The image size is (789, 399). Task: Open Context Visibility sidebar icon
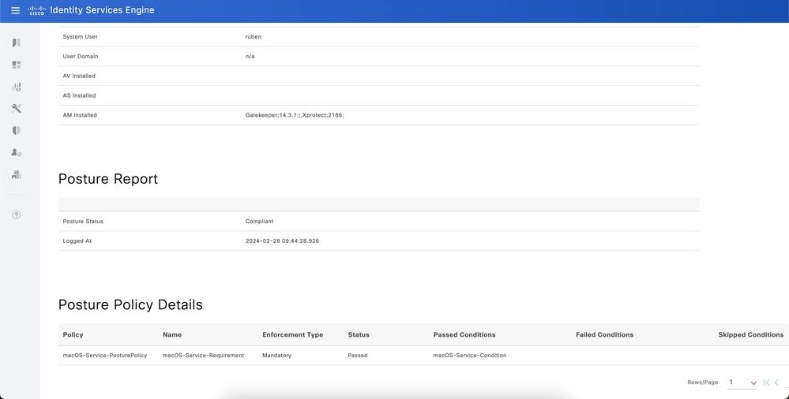pyautogui.click(x=16, y=87)
